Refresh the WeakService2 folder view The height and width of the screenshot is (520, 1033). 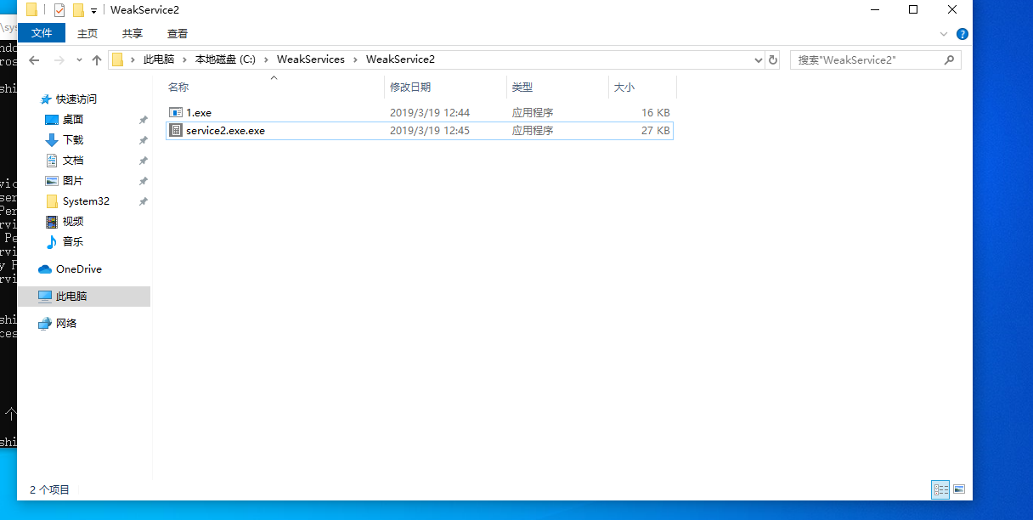pos(773,59)
